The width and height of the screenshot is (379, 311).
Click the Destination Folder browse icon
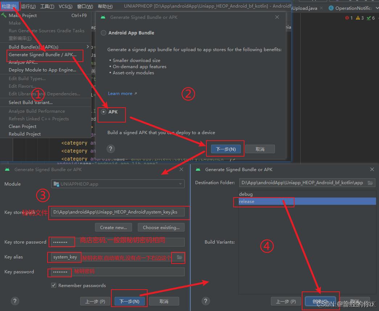[371, 183]
